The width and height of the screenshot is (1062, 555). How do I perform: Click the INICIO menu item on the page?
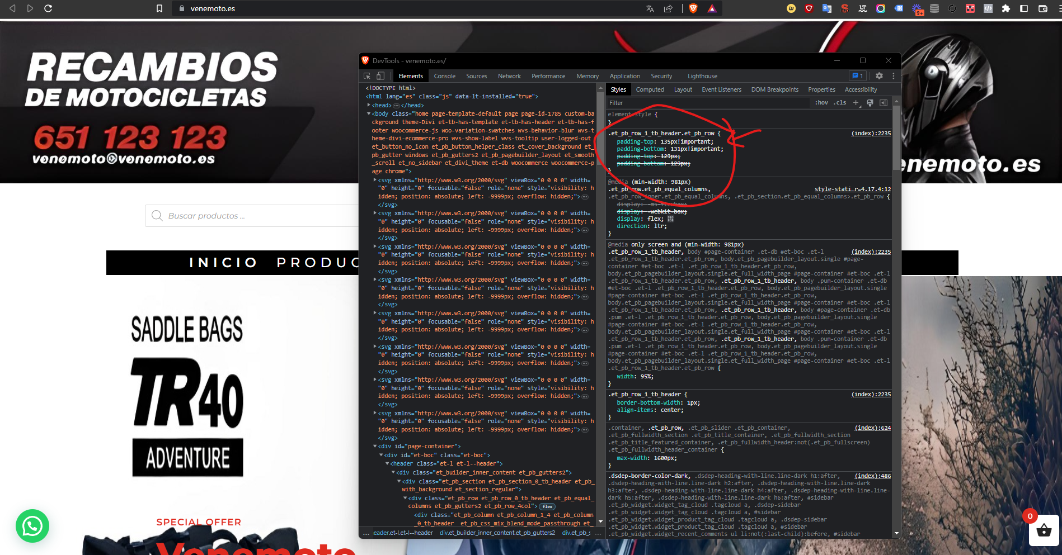[x=223, y=263]
